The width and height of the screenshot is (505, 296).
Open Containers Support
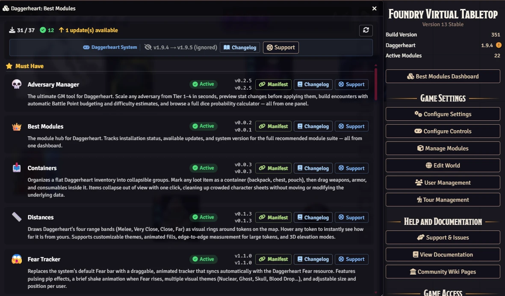click(x=351, y=168)
